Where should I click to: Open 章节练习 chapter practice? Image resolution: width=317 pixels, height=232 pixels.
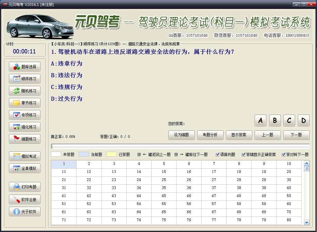coord(25,103)
